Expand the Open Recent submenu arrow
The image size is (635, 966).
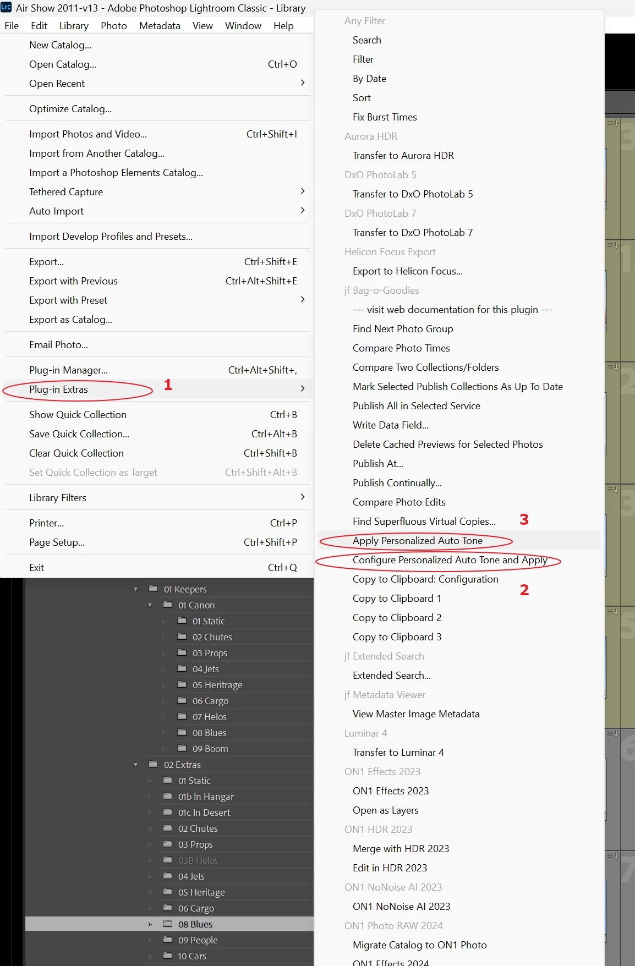point(303,83)
